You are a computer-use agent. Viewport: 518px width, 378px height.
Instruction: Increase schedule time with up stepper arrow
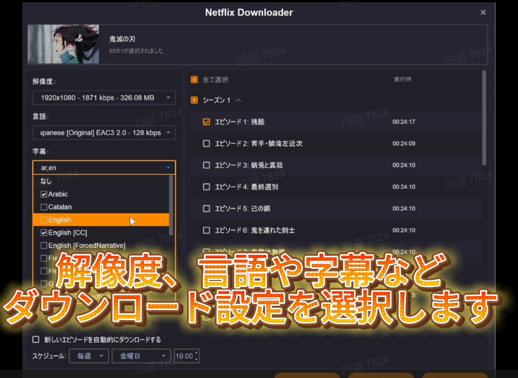tap(196, 352)
